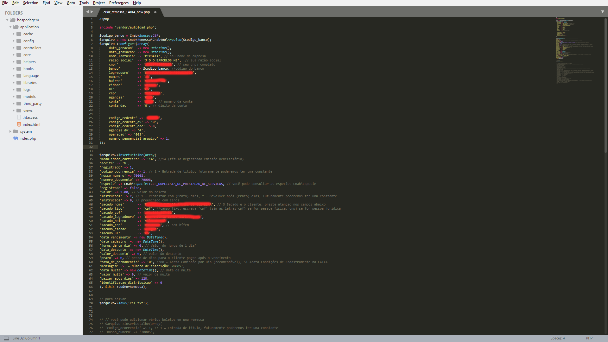Expand the system folder

pyautogui.click(x=10, y=131)
